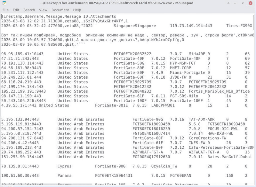The image size is (256, 187).
Task: Click hostname 'FGT-SRS-Hilo'
Action: 184,96
